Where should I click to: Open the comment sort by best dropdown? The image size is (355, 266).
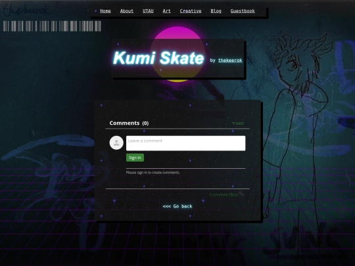coord(238,123)
